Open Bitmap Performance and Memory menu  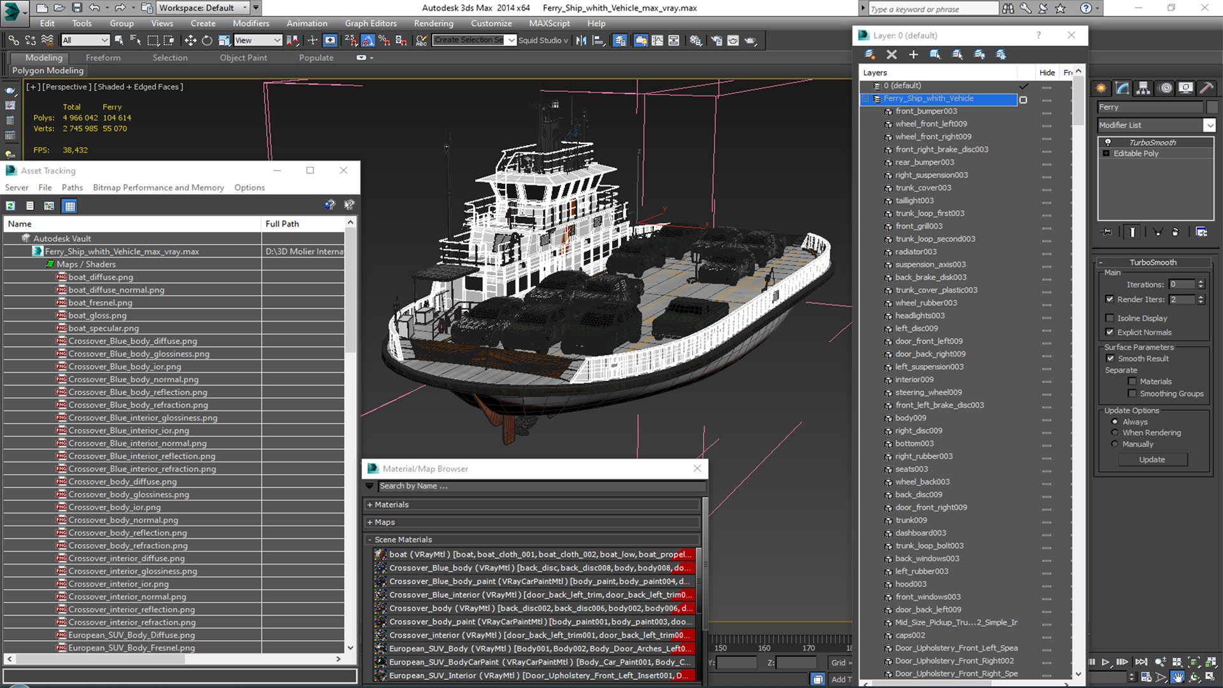tap(159, 187)
